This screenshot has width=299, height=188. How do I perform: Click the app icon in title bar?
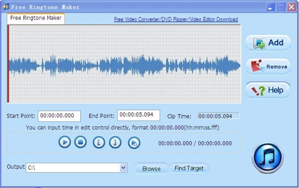[x=6, y=7]
